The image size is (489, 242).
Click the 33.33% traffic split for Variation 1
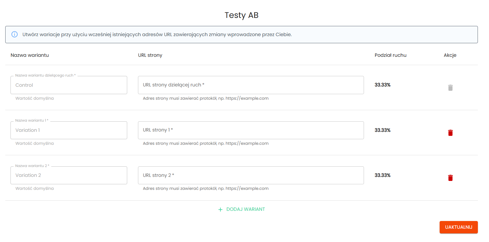point(382,130)
